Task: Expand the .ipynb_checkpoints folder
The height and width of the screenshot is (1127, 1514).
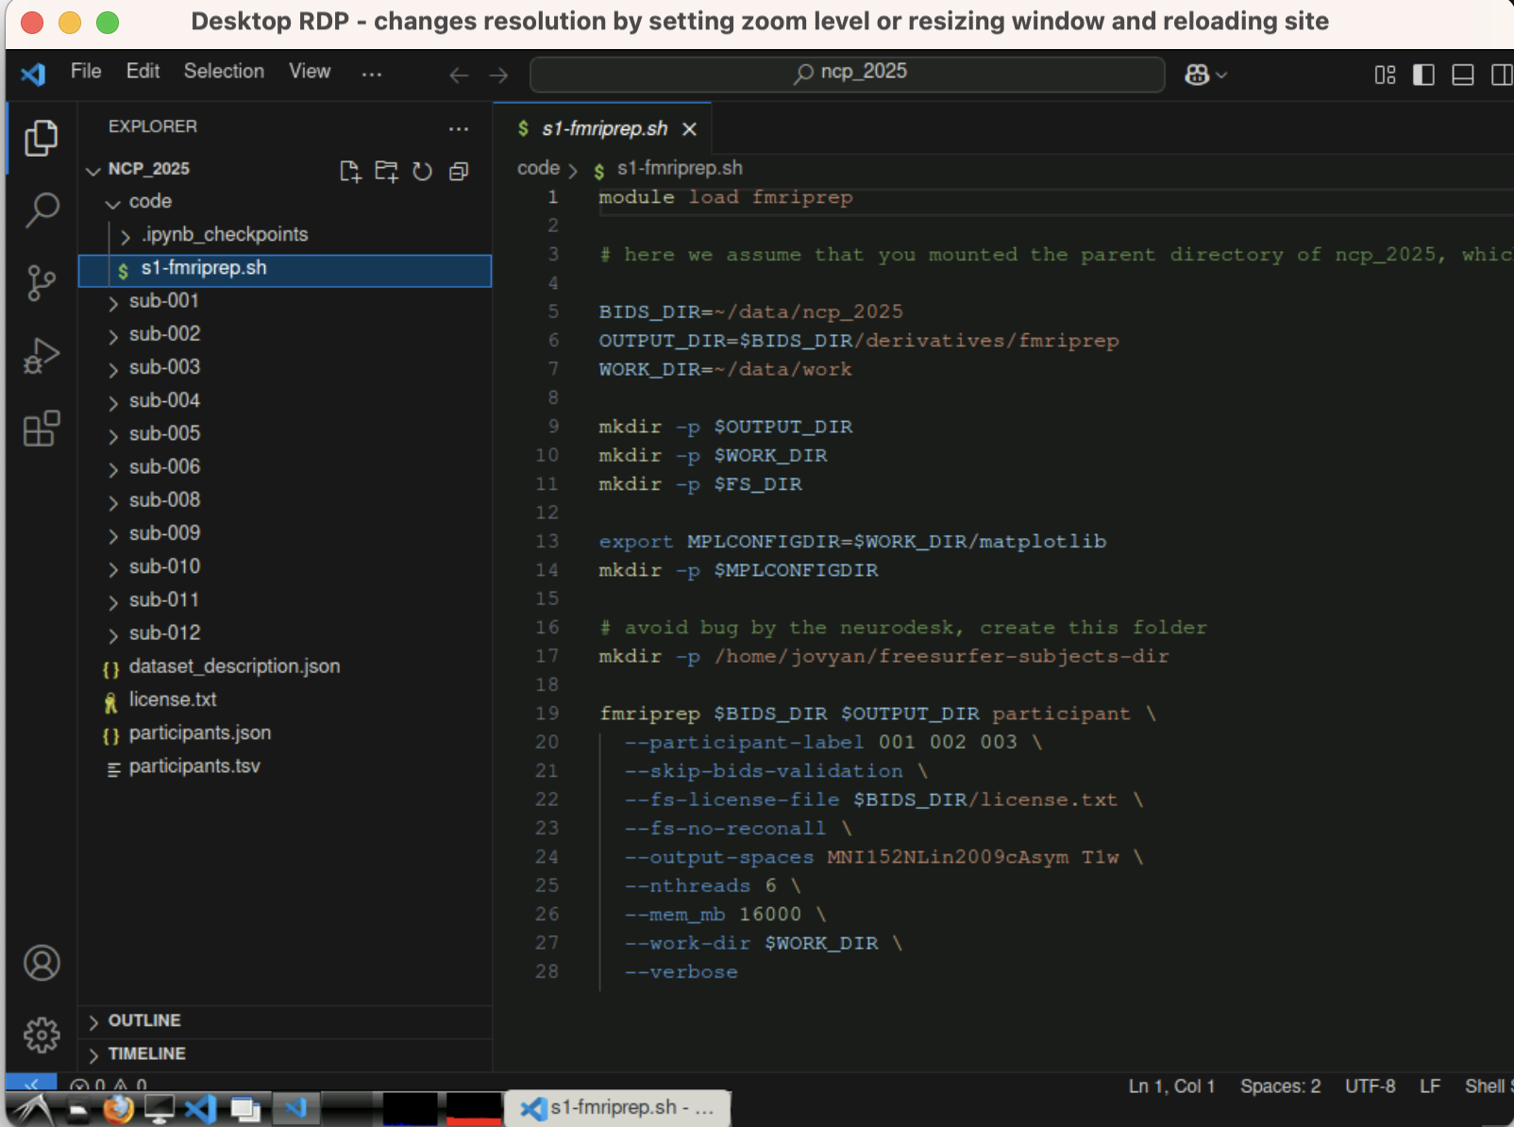Action: tap(225, 234)
